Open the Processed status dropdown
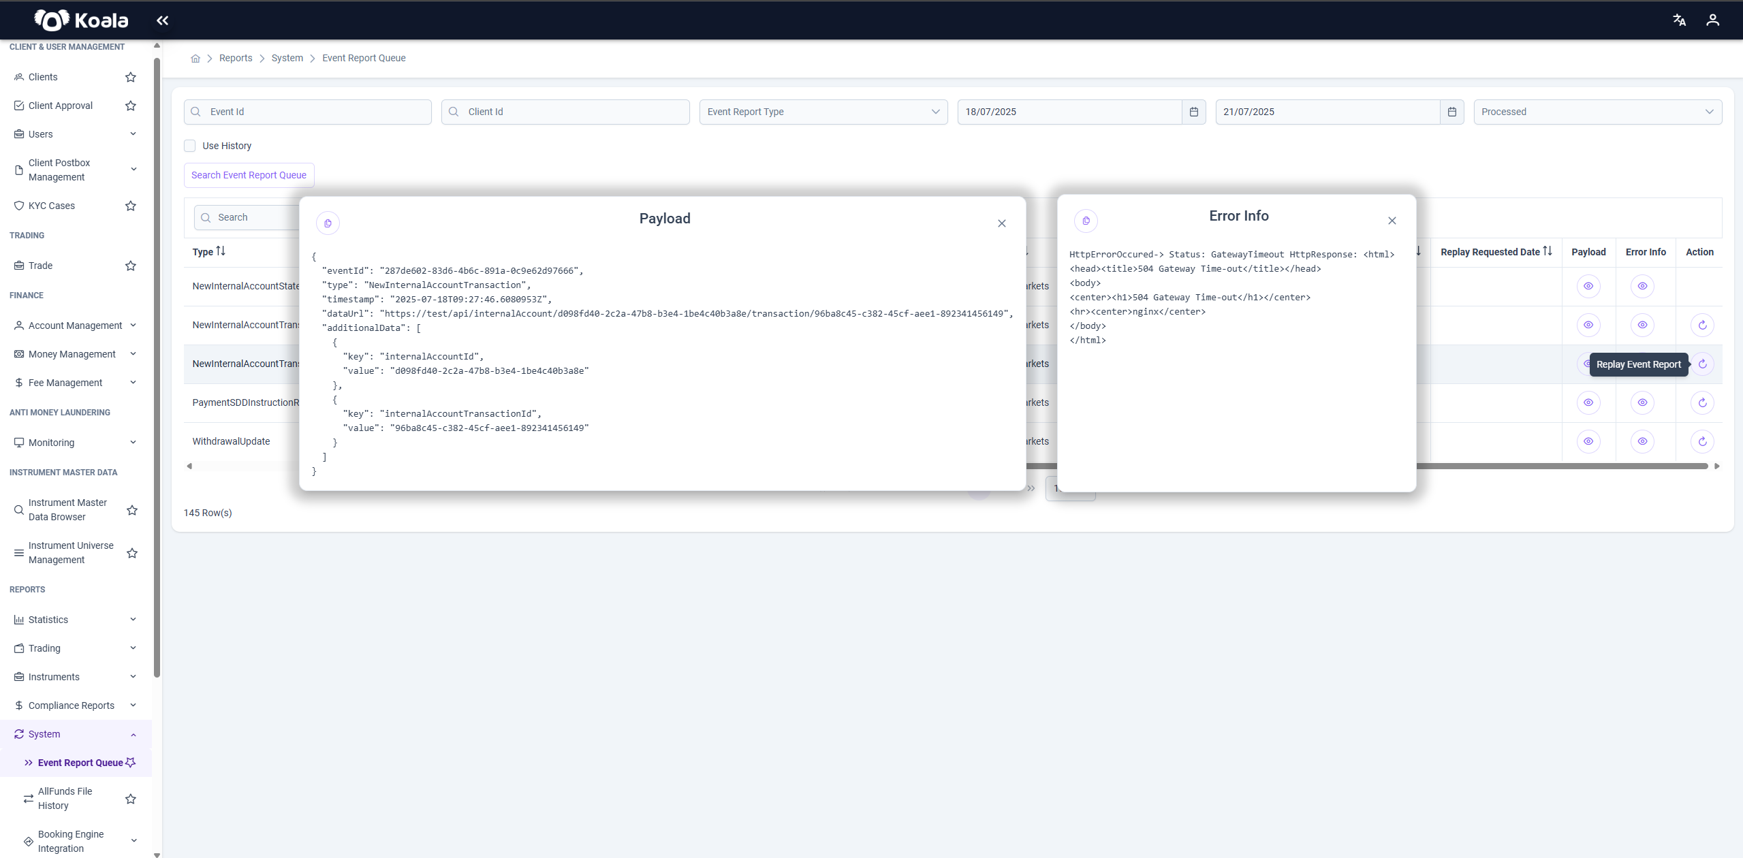Image resolution: width=1743 pixels, height=858 pixels. (1597, 112)
